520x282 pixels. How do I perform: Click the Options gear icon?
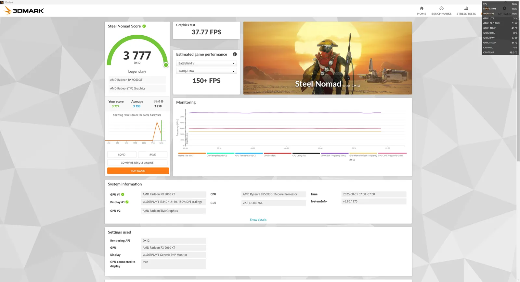pos(504,8)
